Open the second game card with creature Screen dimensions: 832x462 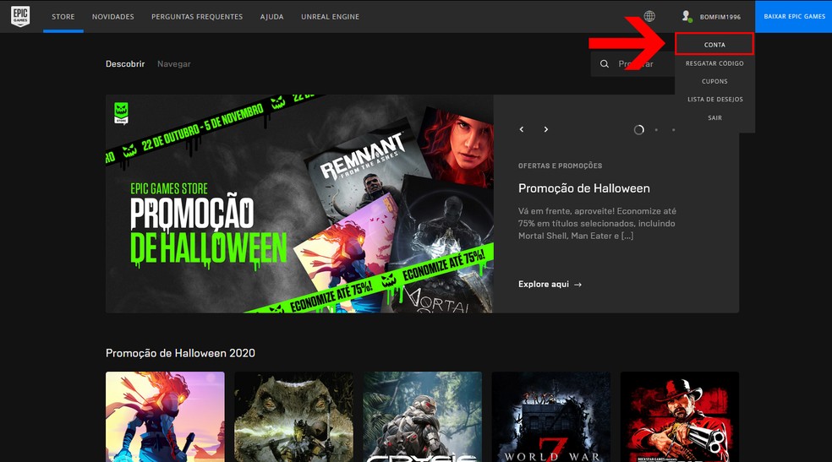293,416
